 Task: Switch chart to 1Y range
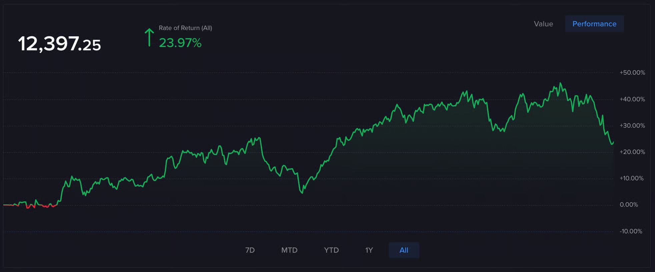369,250
